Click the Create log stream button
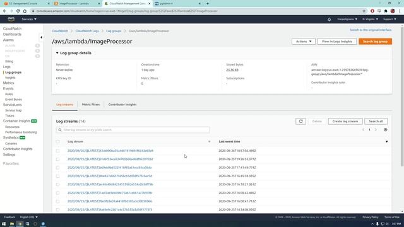This screenshot has width=404, height=227. coord(345,121)
